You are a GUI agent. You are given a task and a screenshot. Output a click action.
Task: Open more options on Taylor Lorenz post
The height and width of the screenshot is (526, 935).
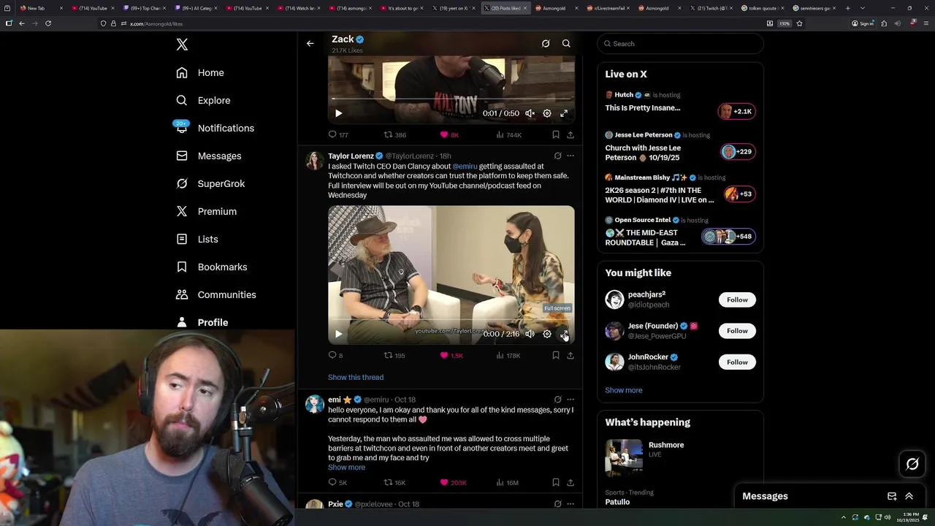point(570,156)
